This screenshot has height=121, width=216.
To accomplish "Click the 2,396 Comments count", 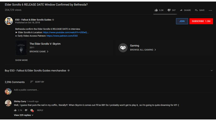I will coord(15,82).
